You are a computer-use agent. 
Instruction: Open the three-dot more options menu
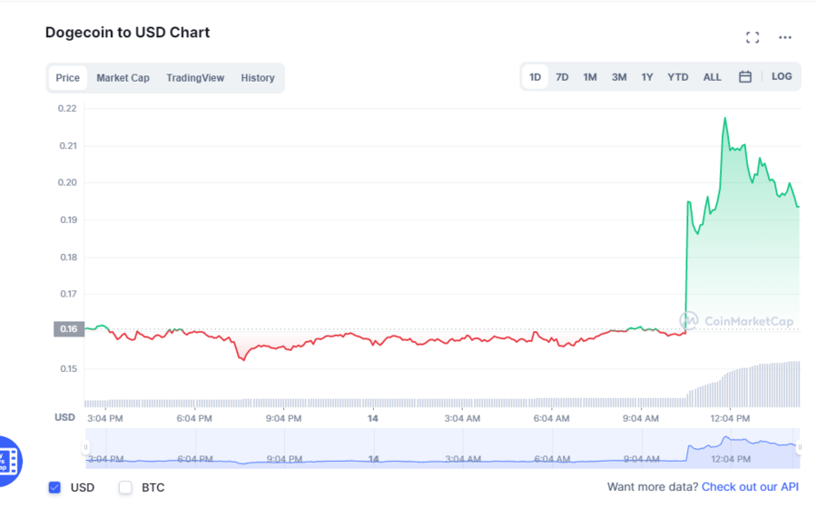(x=785, y=37)
